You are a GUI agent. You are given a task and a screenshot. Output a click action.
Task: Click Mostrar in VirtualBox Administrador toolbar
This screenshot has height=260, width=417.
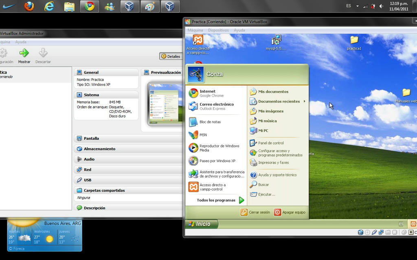[x=24, y=56]
